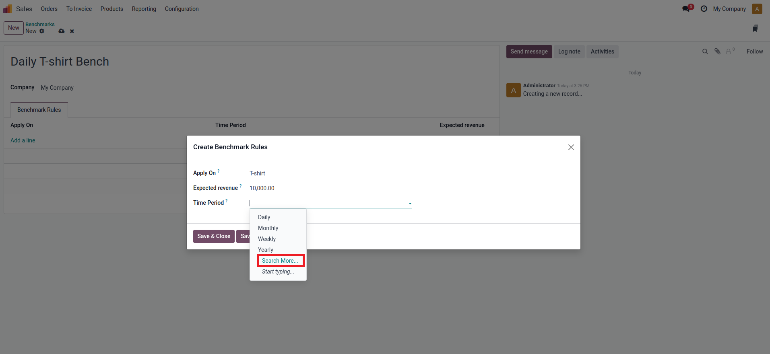The width and height of the screenshot is (770, 354).
Task: Click the Company field My Company
Action: point(57,88)
